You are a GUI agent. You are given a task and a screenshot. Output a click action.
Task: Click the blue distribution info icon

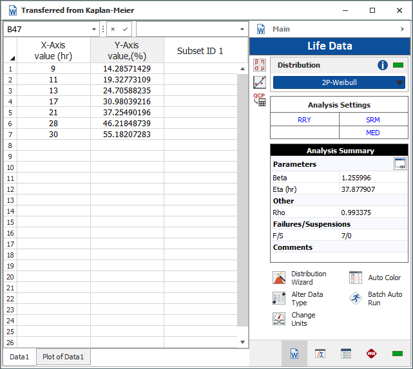pos(383,65)
